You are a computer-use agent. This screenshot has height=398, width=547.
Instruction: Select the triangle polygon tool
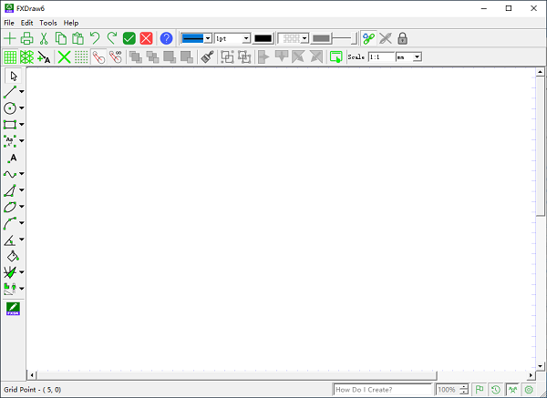(x=10, y=190)
